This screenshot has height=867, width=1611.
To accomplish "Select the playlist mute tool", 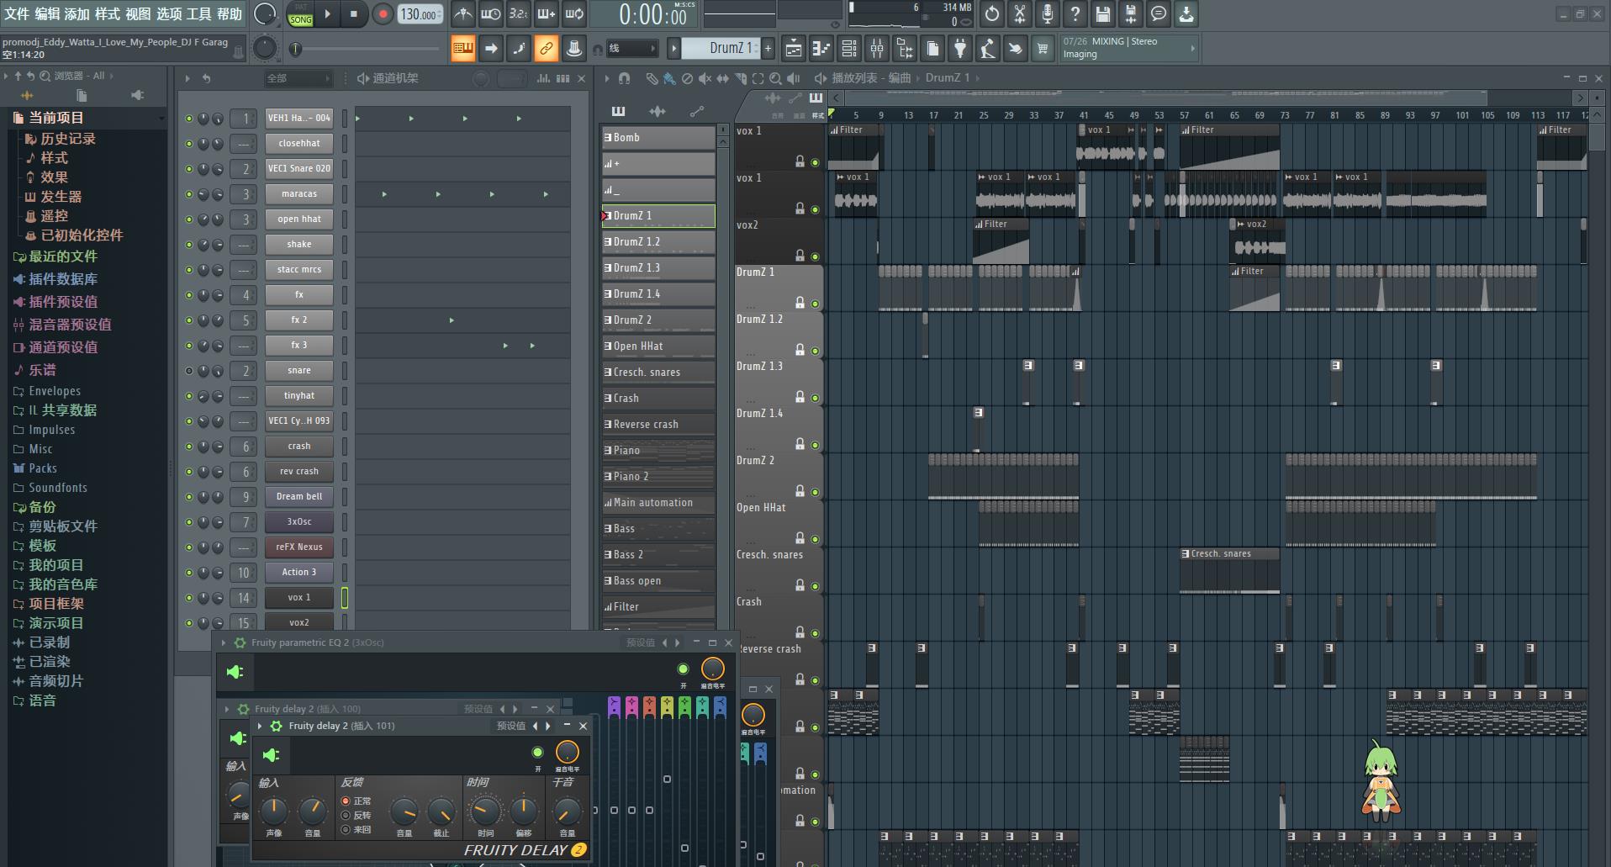I will 705,78.
